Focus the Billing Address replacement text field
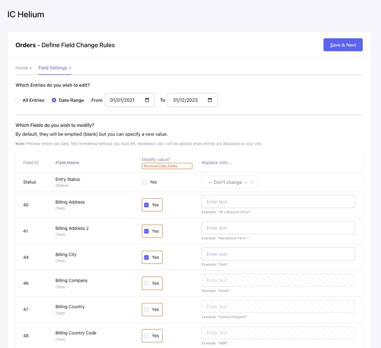Screen dimensions: 381x348 tap(278, 201)
